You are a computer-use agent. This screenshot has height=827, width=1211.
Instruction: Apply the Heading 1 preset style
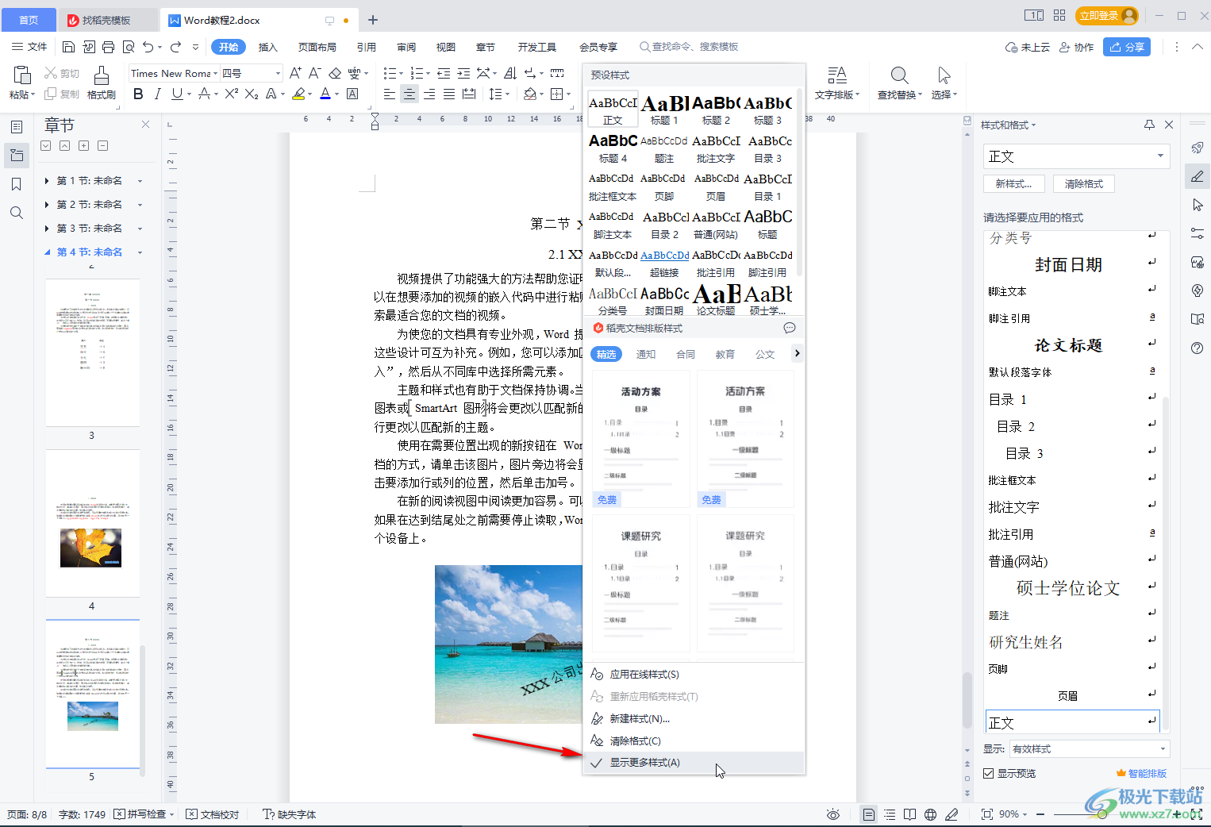664,110
